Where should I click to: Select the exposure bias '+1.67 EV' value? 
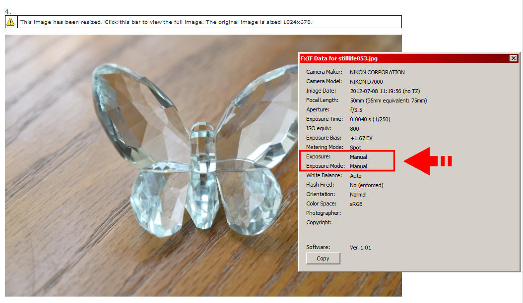361,138
